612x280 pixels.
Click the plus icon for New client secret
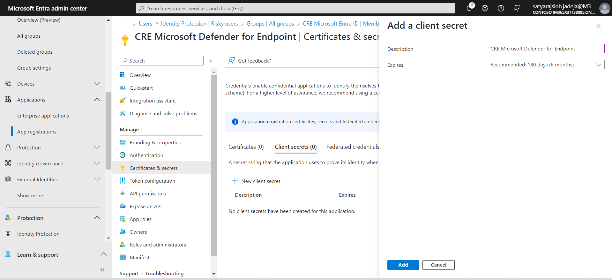(235, 181)
